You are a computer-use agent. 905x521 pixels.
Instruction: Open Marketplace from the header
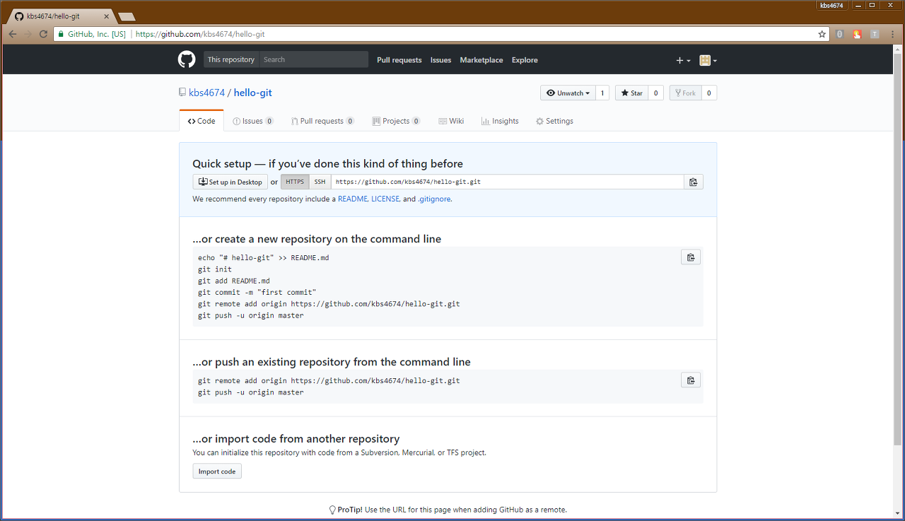pyautogui.click(x=481, y=60)
